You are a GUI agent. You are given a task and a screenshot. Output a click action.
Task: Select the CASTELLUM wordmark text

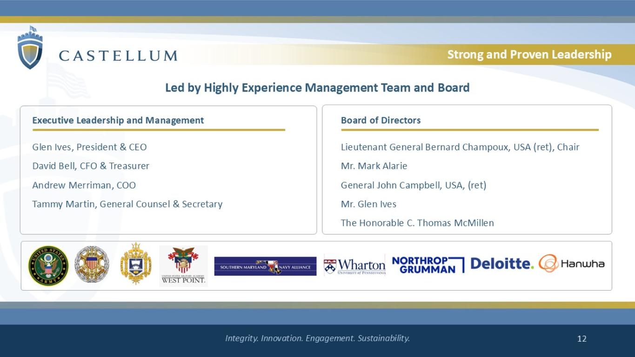(x=118, y=56)
